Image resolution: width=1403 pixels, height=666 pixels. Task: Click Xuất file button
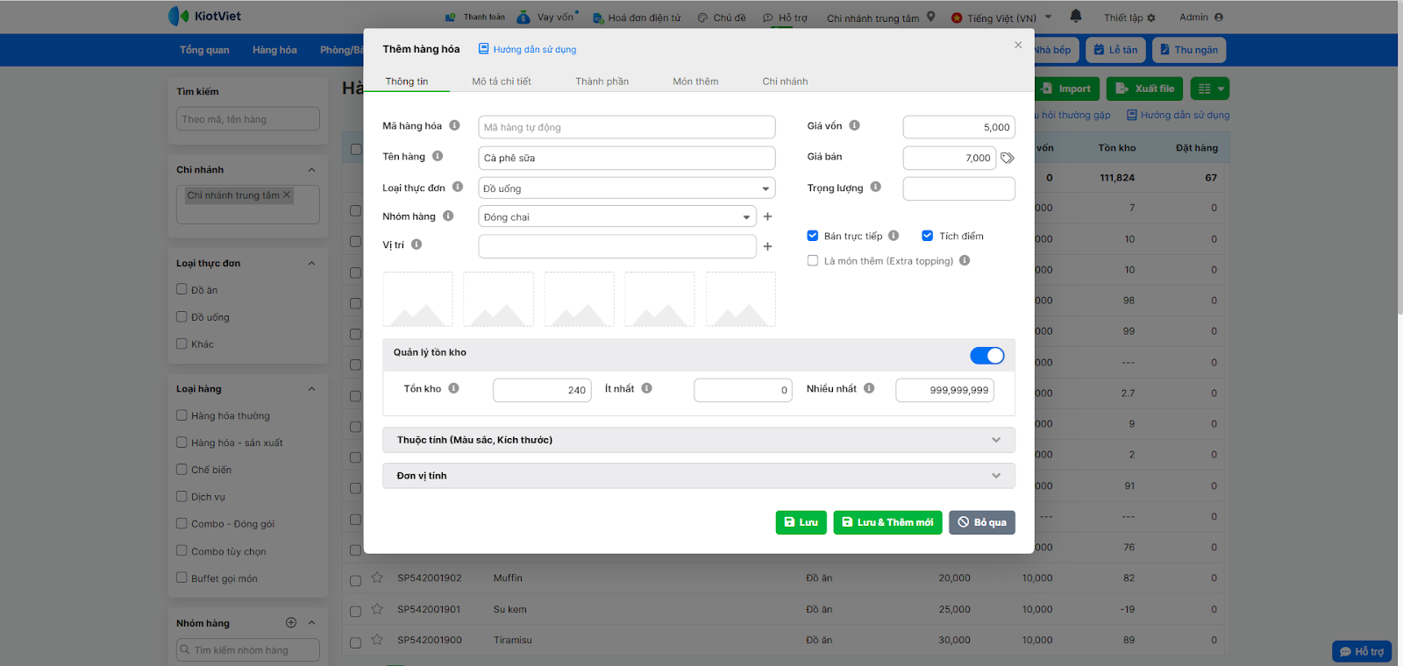coord(1145,89)
